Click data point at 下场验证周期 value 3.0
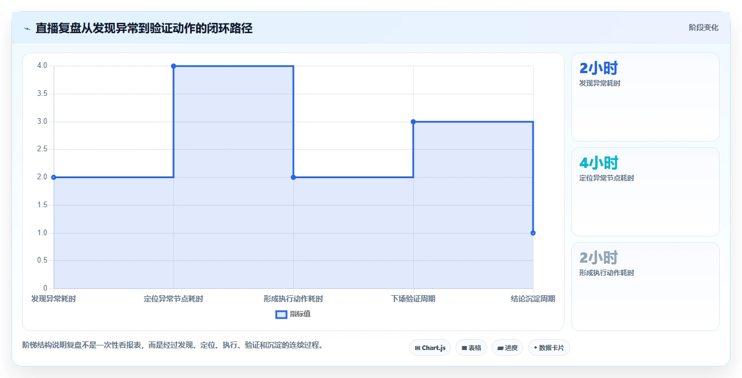This screenshot has width=742, height=378. [x=413, y=122]
